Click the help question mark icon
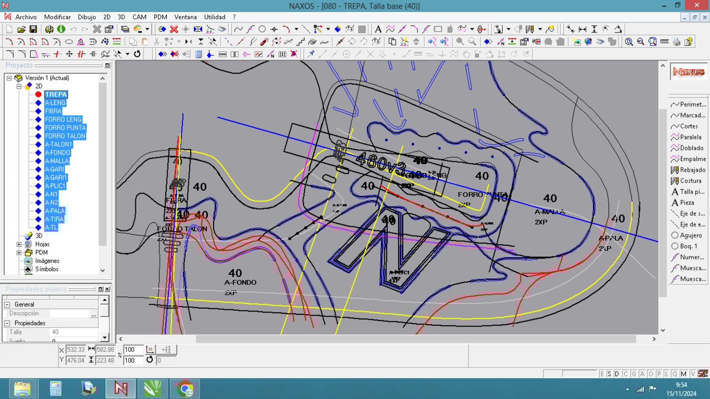This screenshot has width=710, height=399. click(689, 42)
